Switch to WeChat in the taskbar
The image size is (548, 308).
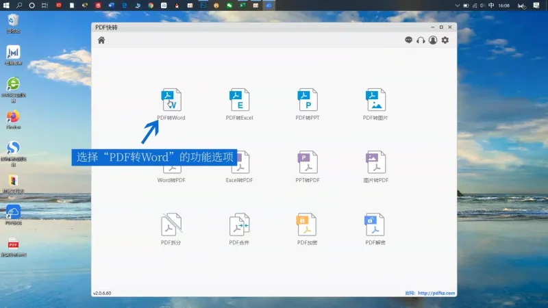point(229,5)
